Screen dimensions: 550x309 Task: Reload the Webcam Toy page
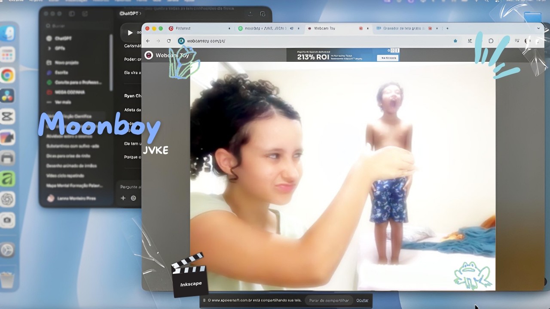click(x=169, y=41)
